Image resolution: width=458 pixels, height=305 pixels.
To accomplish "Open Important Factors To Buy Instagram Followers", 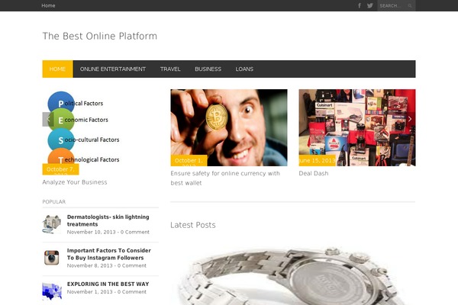I will coord(109,254).
